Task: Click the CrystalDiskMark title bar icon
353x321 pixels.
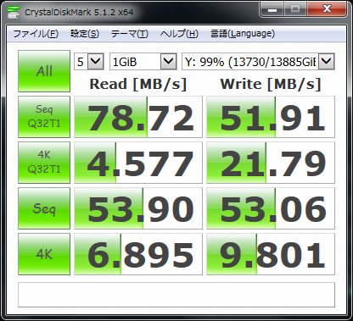Action: [x=14, y=12]
